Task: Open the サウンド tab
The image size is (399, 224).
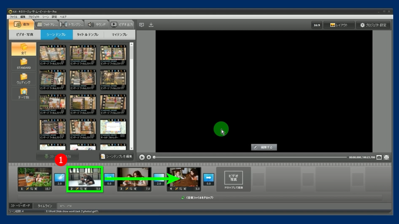Action: point(96,25)
